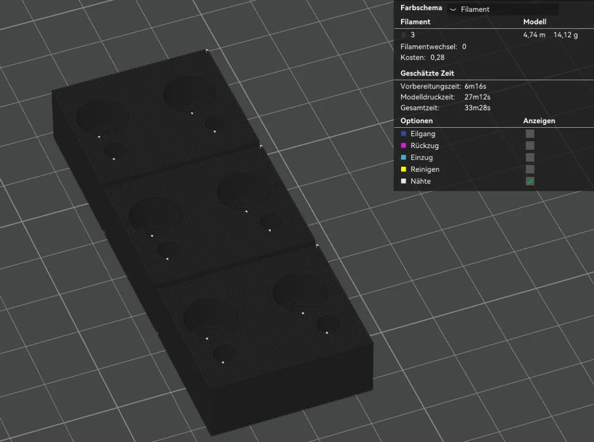Viewport: 594px width, 442px height.
Task: Select the Nähte option label
Action: 421,181
